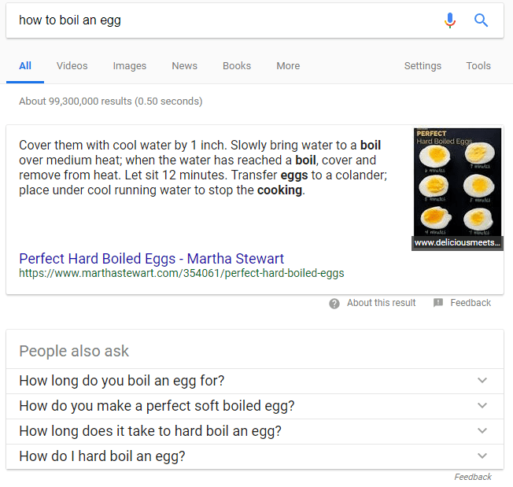Image resolution: width=513 pixels, height=487 pixels.
Task: Open Perfect Hard Boiled Eggs Martha Stewart link
Action: click(x=151, y=259)
